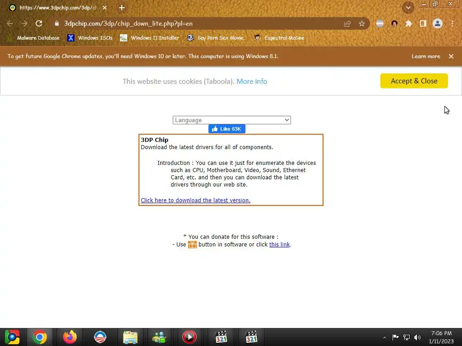Launch Firefox from the taskbar
Screen dimensions: 462x346
(70, 337)
